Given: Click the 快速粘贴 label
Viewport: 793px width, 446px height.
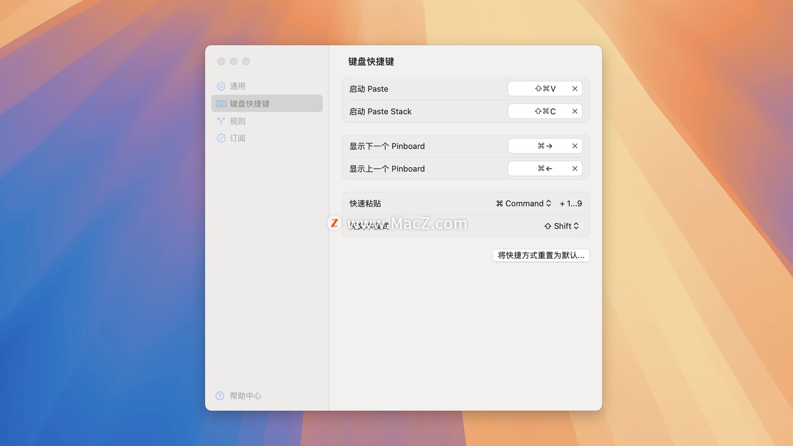Looking at the screenshot, I should [x=365, y=204].
